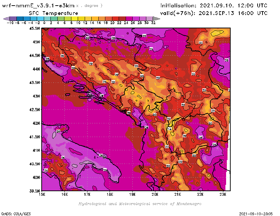Click the '20E' longitude label
280x216 pixels.
pyautogui.click(x=155, y=194)
